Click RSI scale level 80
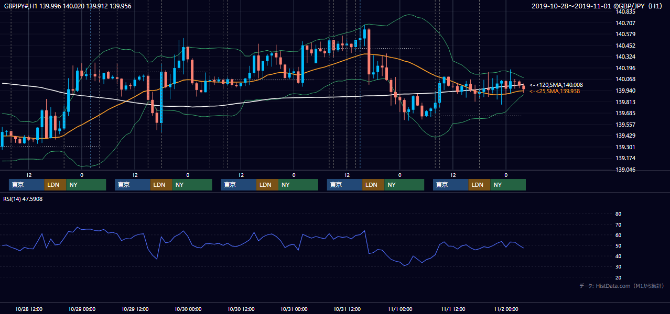The width and height of the screenshot is (670, 314). click(x=618, y=214)
